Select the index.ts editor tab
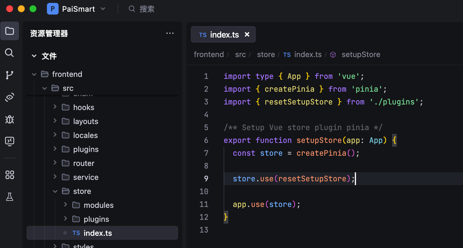This screenshot has height=248, width=463. (219, 35)
